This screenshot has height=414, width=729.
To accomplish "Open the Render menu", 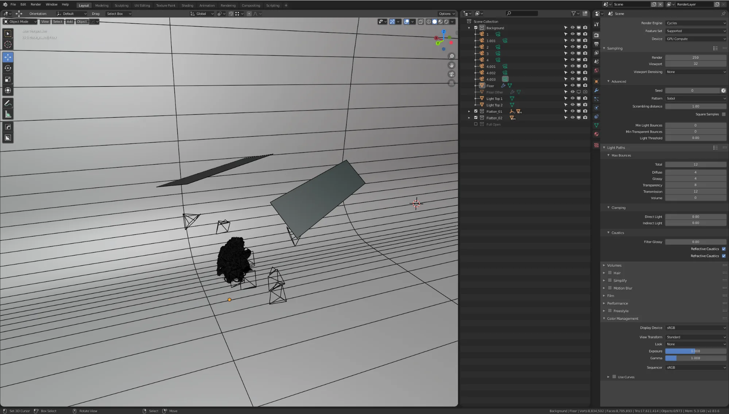I will [36, 4].
